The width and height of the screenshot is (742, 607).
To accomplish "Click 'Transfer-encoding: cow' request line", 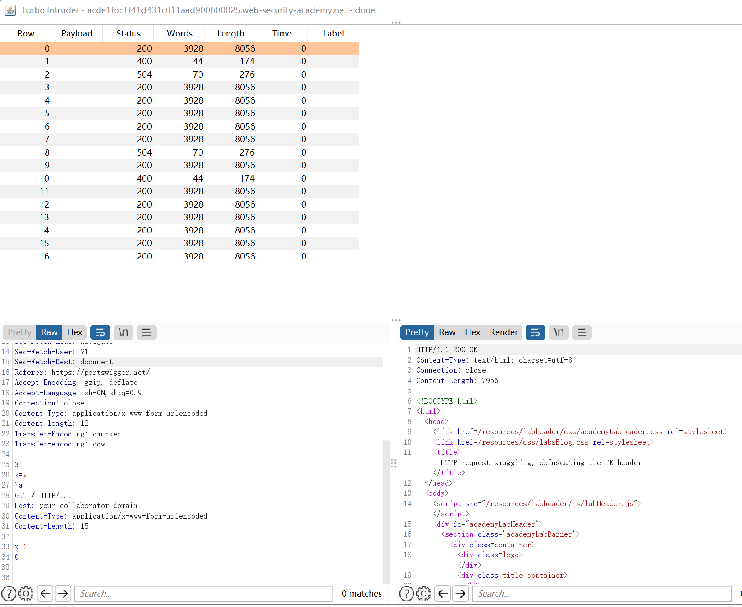I will (x=60, y=444).
